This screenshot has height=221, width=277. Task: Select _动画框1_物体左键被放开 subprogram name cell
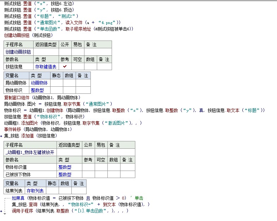pyautogui.click(x=30, y=152)
